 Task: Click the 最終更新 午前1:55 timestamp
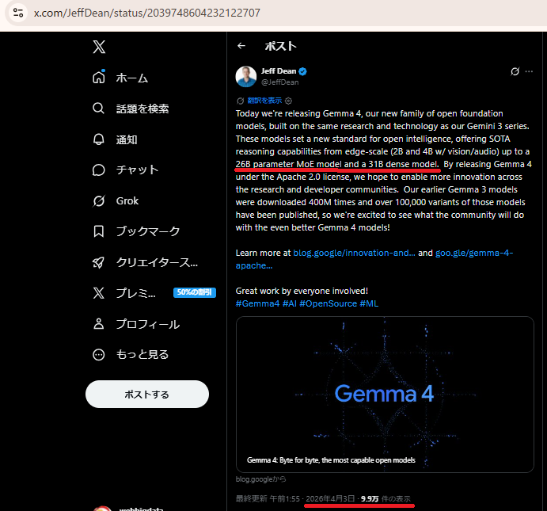[x=268, y=498]
